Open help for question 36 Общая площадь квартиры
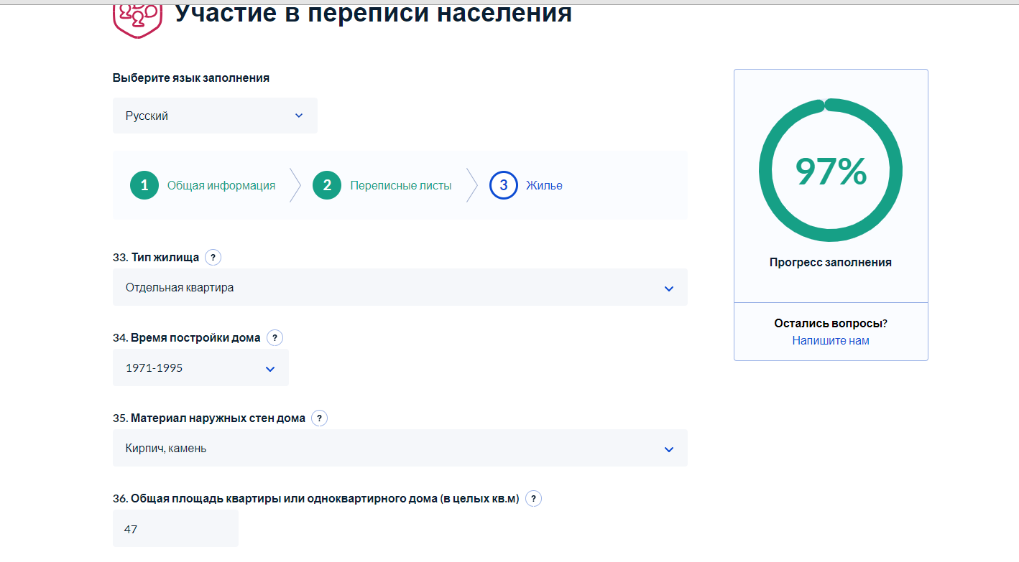Image resolution: width=1019 pixels, height=562 pixels. coord(533,498)
